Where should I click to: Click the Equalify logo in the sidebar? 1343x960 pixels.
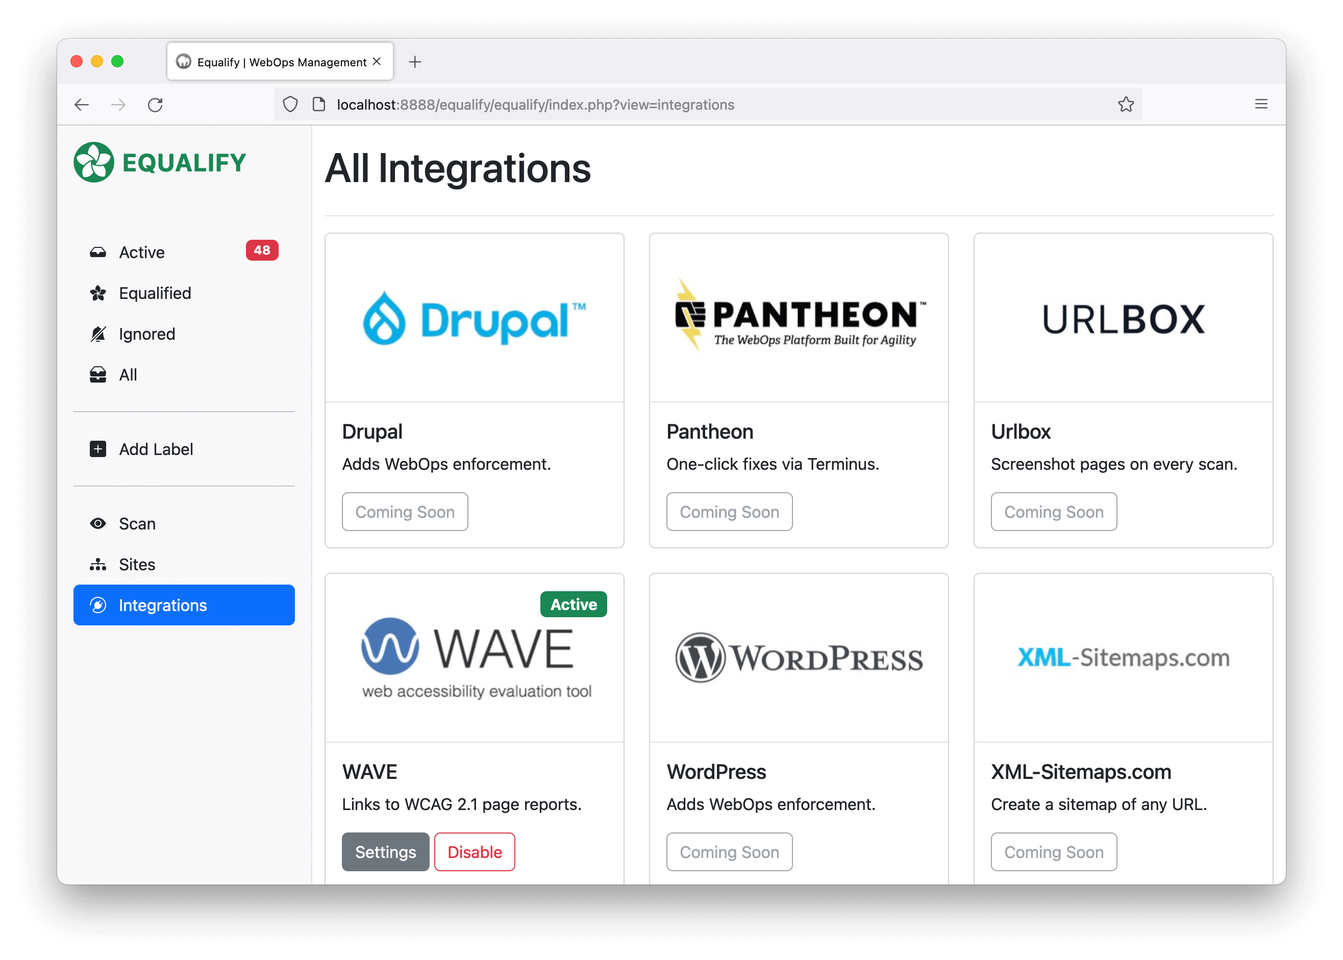pyautogui.click(x=160, y=162)
